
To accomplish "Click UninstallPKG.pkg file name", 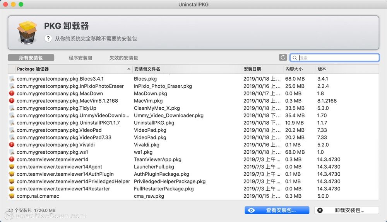I will tap(154, 123).
